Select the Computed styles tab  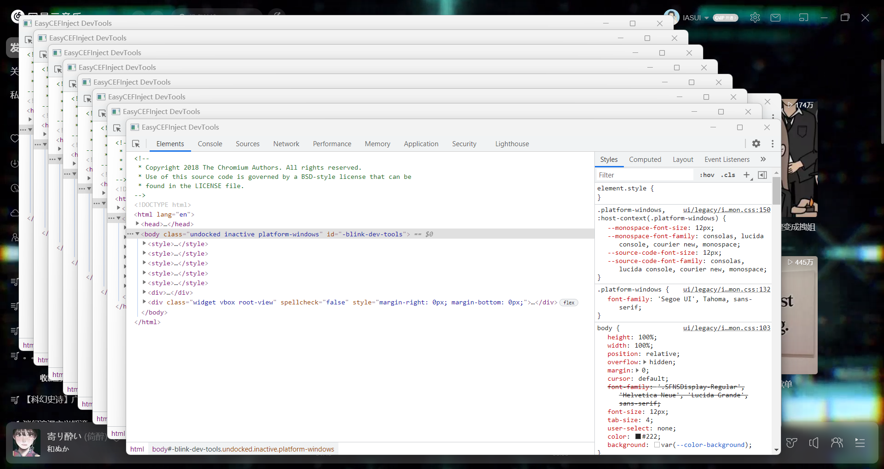pos(645,160)
